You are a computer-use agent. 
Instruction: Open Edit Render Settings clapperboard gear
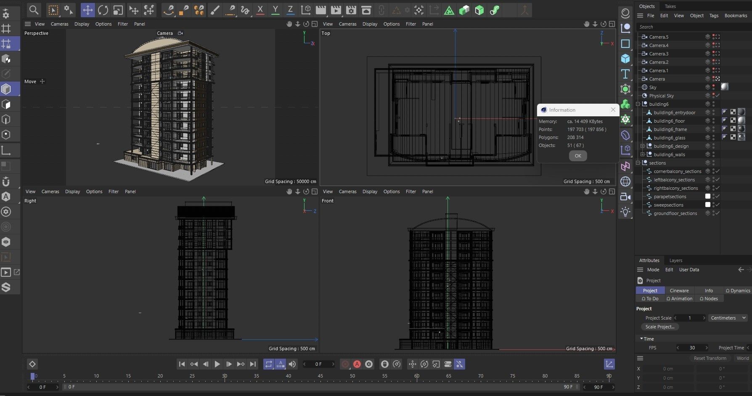tap(351, 10)
